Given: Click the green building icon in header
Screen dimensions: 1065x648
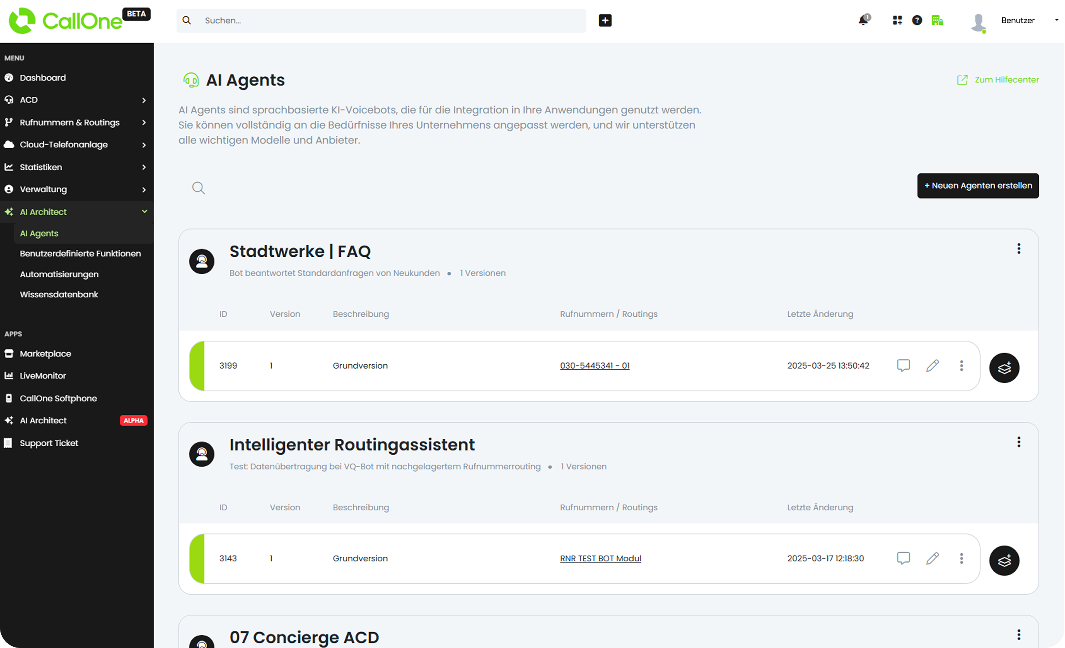Looking at the screenshot, I should point(937,20).
